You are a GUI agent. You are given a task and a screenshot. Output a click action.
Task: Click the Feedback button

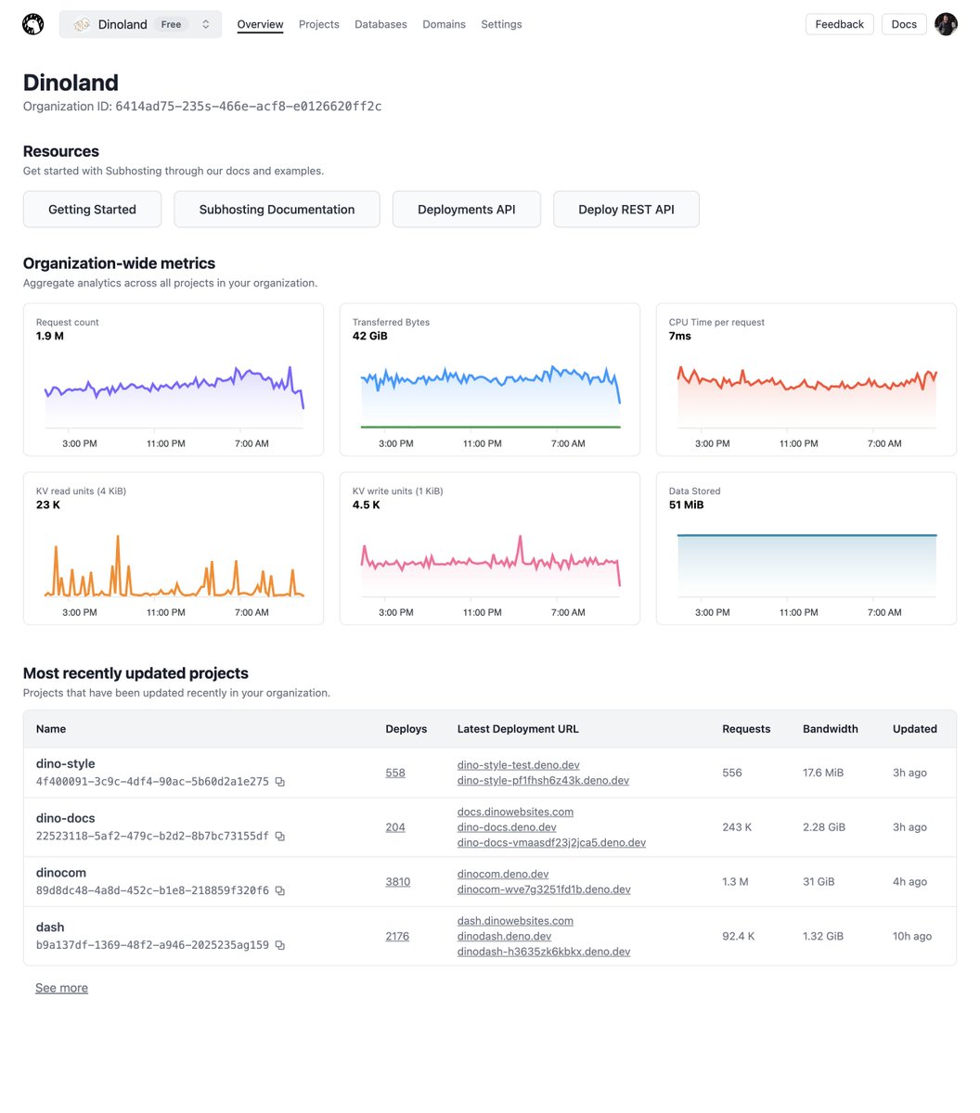click(x=839, y=24)
